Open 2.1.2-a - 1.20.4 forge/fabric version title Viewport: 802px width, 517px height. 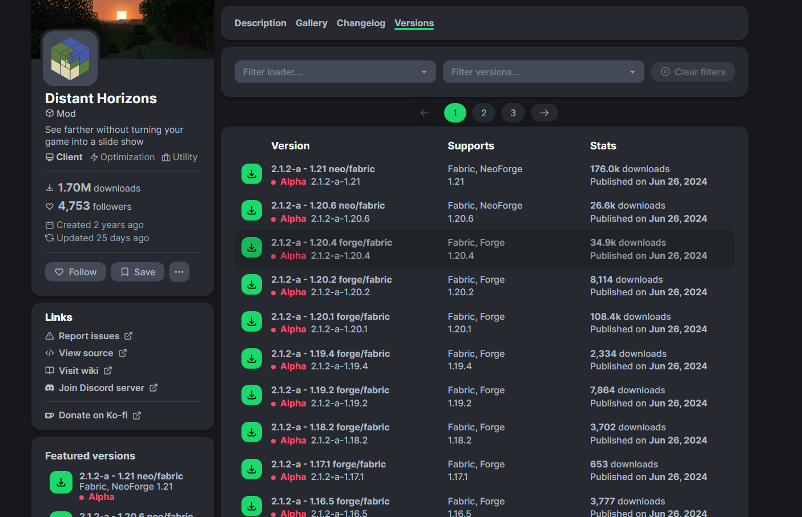pos(332,242)
